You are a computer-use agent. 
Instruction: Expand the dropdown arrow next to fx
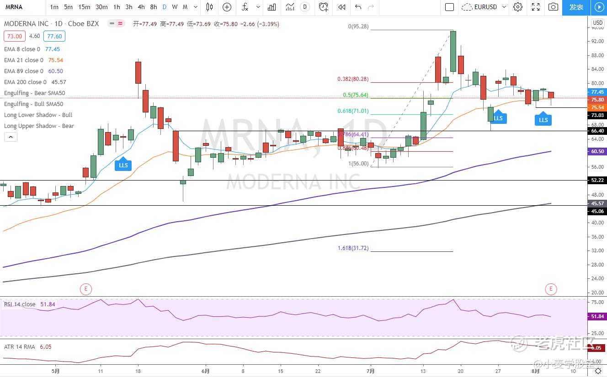tap(258, 7)
